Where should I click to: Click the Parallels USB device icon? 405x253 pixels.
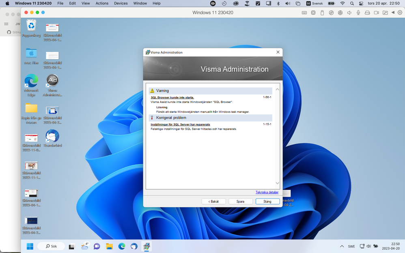(322, 13)
